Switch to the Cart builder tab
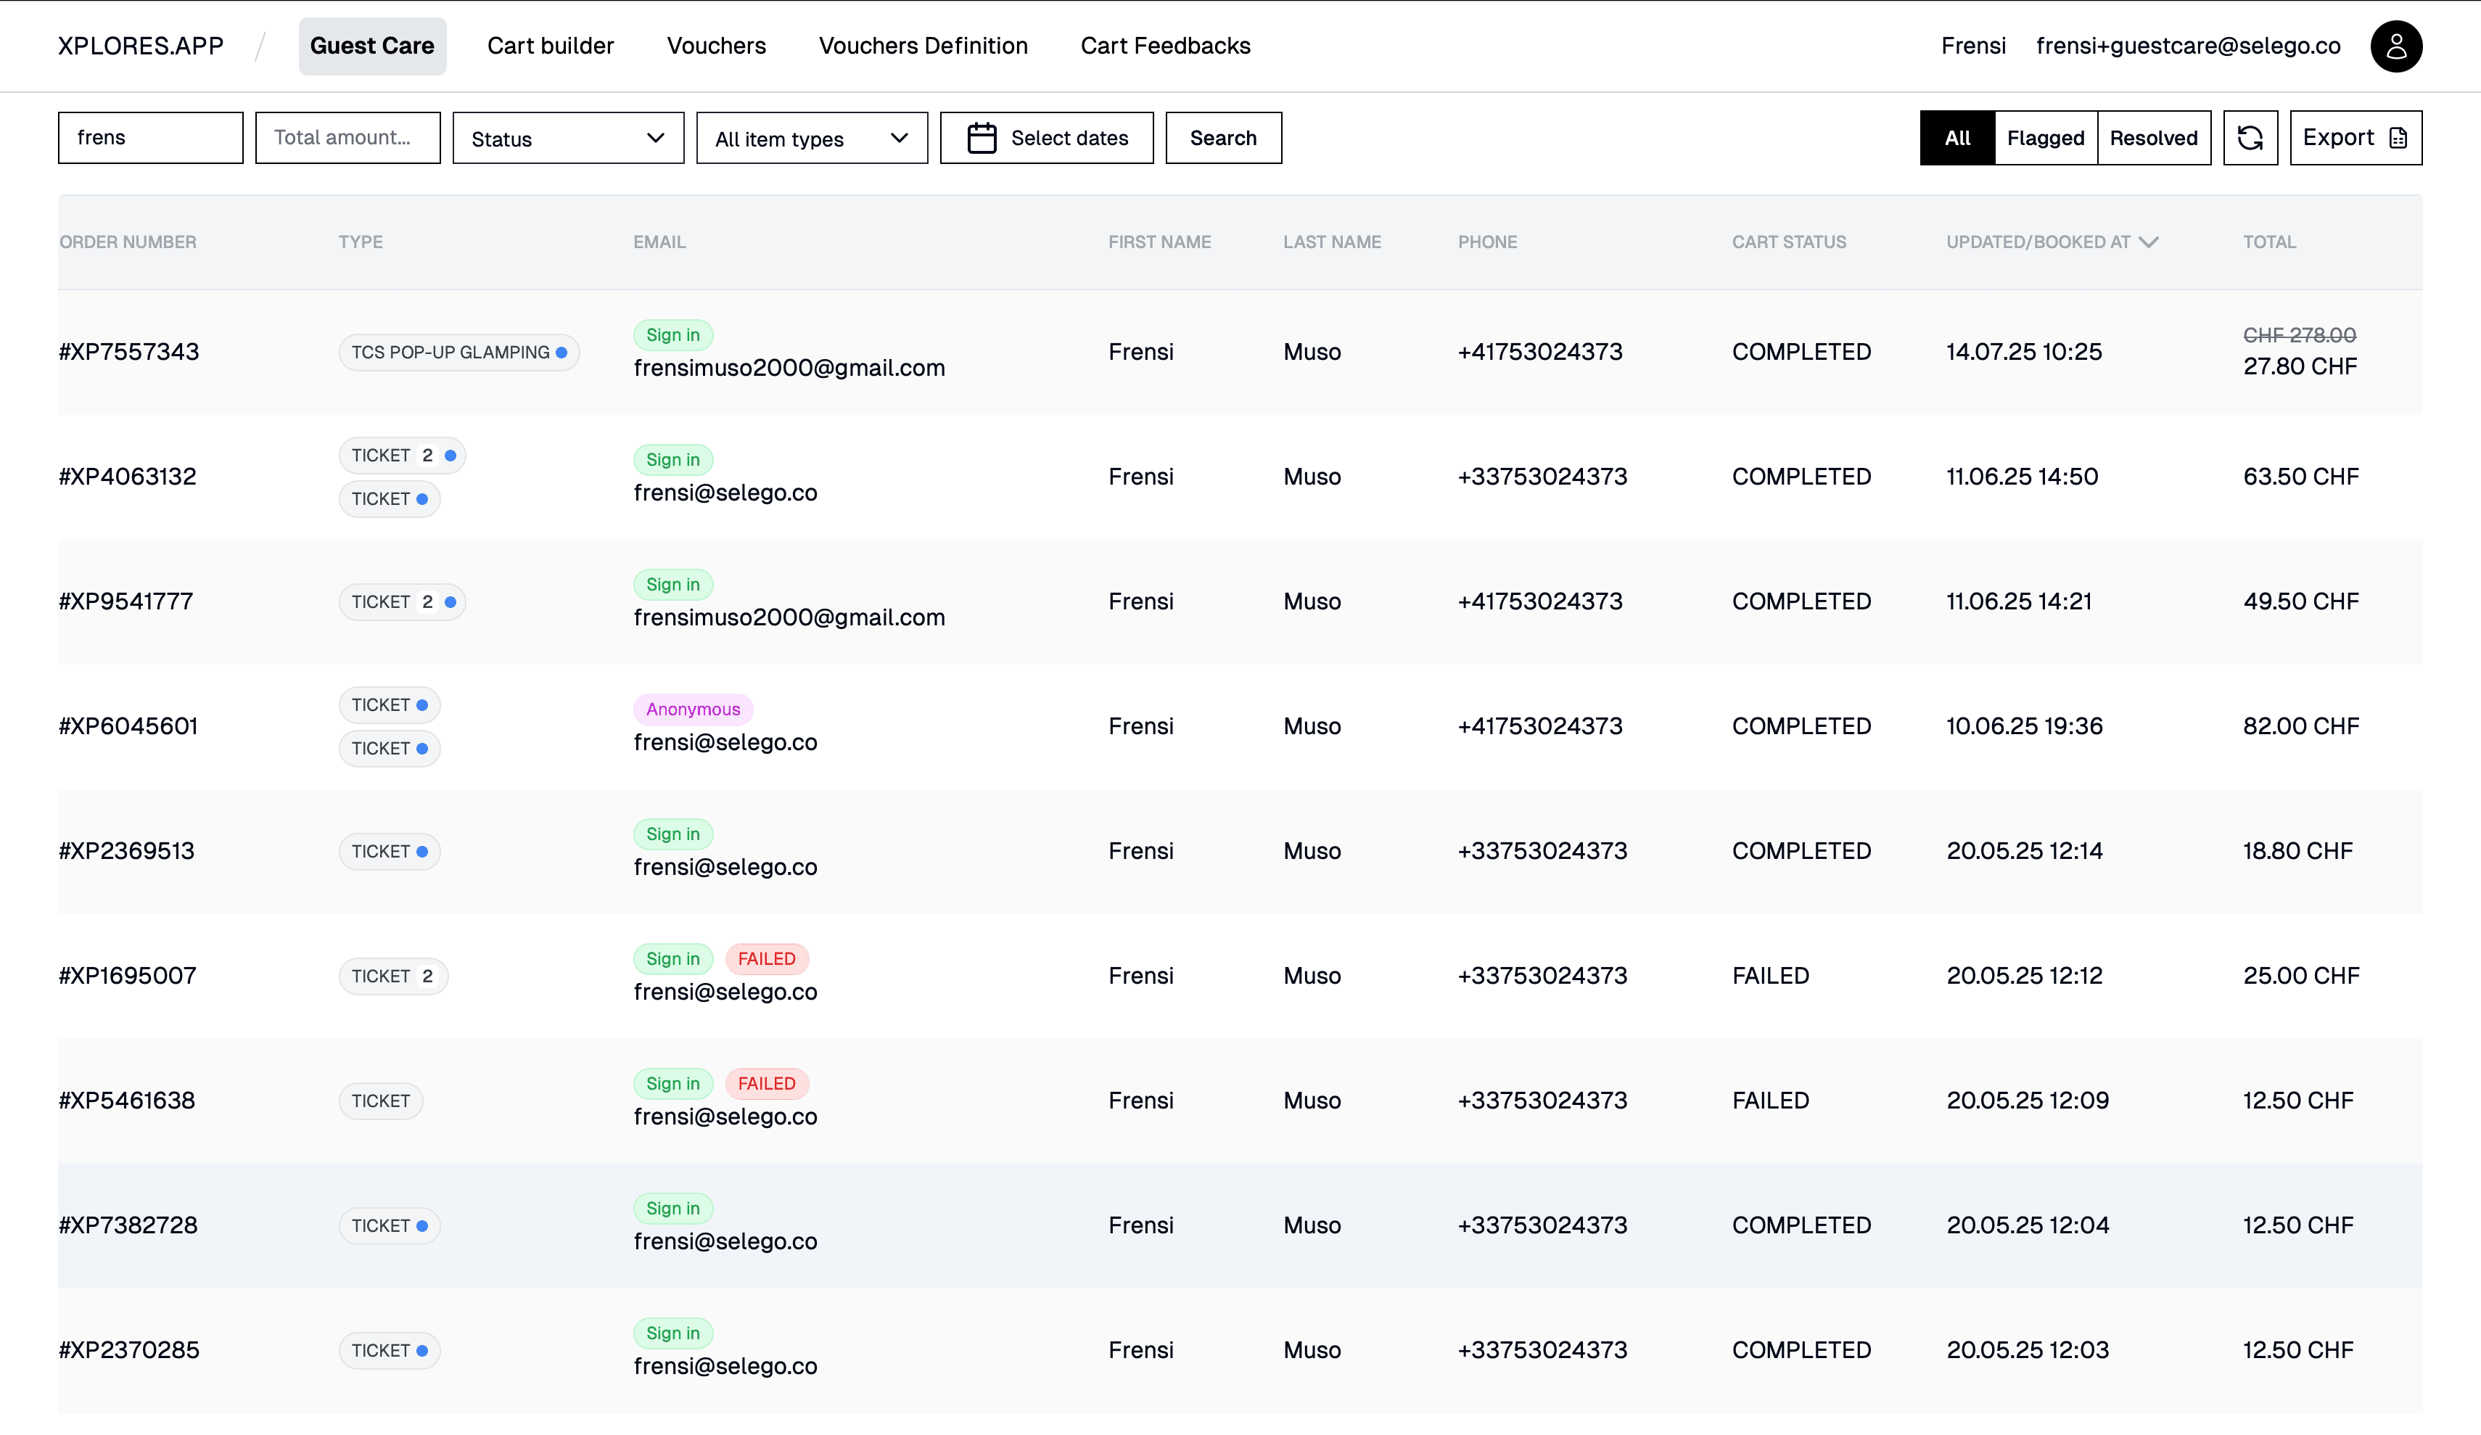Image resolution: width=2481 pixels, height=1435 pixels. coord(549,45)
